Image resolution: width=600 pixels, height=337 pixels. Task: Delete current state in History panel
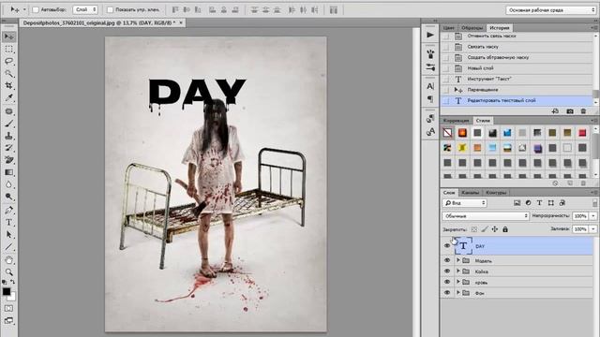pos(583,111)
